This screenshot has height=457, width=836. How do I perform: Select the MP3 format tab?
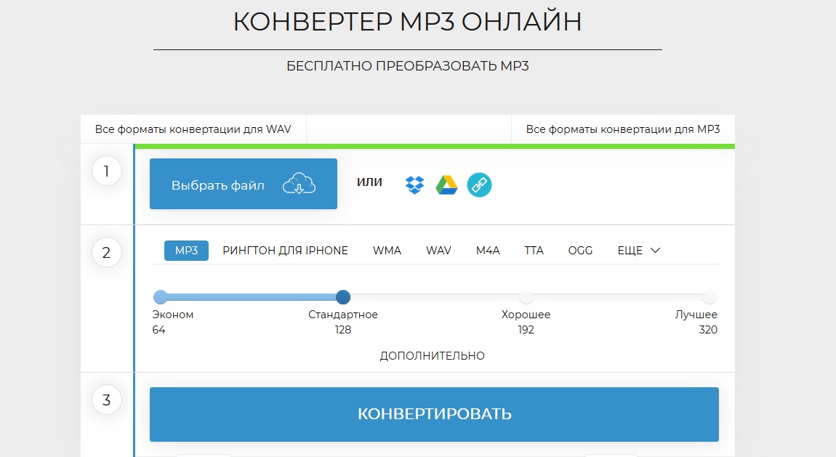tap(186, 251)
